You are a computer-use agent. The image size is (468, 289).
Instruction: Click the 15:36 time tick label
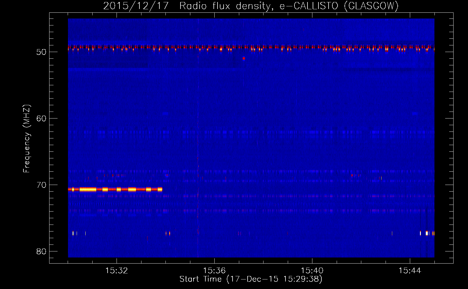pos(214,271)
